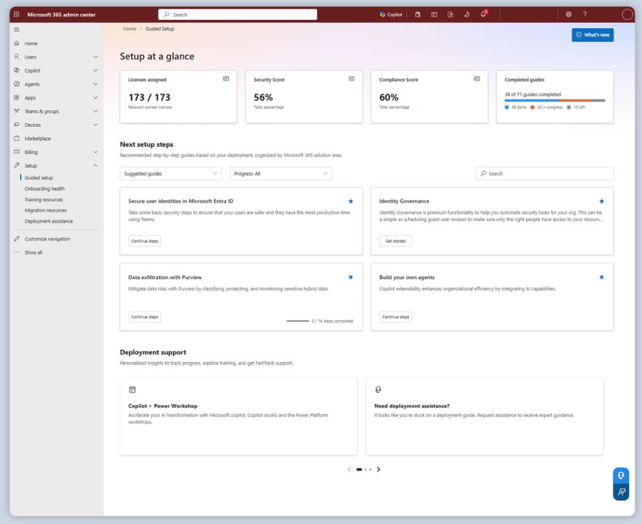Click the Security Score card details icon
The height and width of the screenshot is (524, 642).
pos(351,79)
